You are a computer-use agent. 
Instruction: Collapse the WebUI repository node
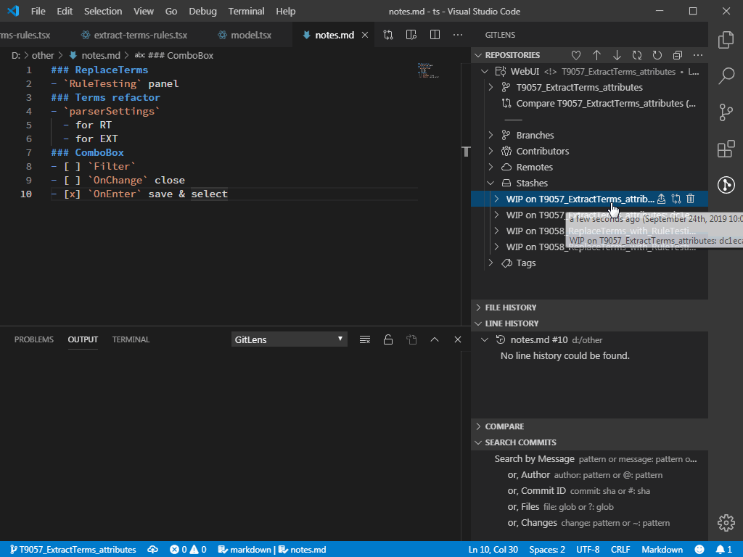tap(484, 72)
